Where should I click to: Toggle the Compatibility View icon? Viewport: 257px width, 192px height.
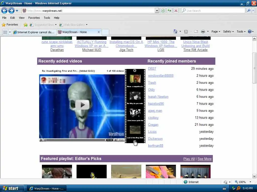point(163,11)
